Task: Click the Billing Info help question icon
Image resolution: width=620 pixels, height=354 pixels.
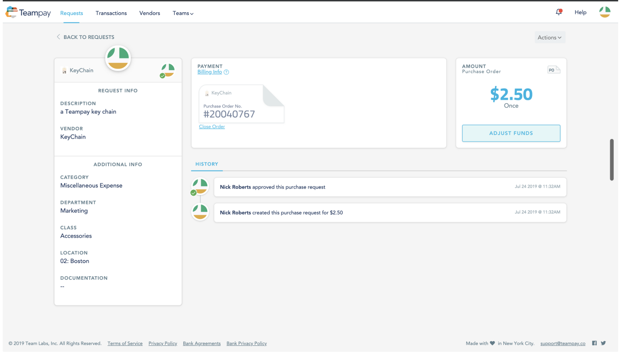Action: coord(226,72)
